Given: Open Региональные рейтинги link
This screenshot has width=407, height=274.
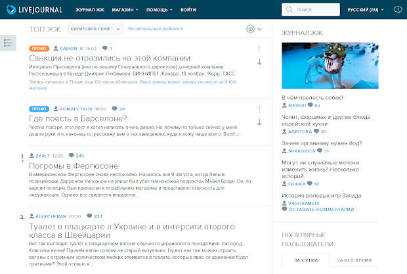Looking at the screenshot, I should pyautogui.click(x=156, y=28).
